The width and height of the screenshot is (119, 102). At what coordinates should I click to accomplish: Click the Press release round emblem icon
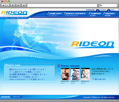(x=59, y=66)
